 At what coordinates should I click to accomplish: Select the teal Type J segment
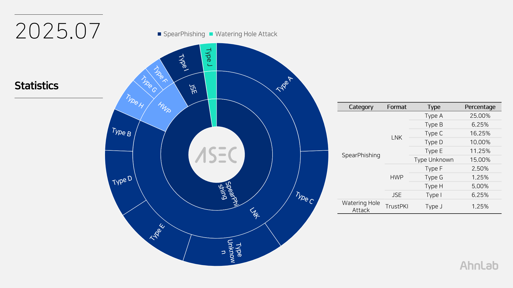209,57
